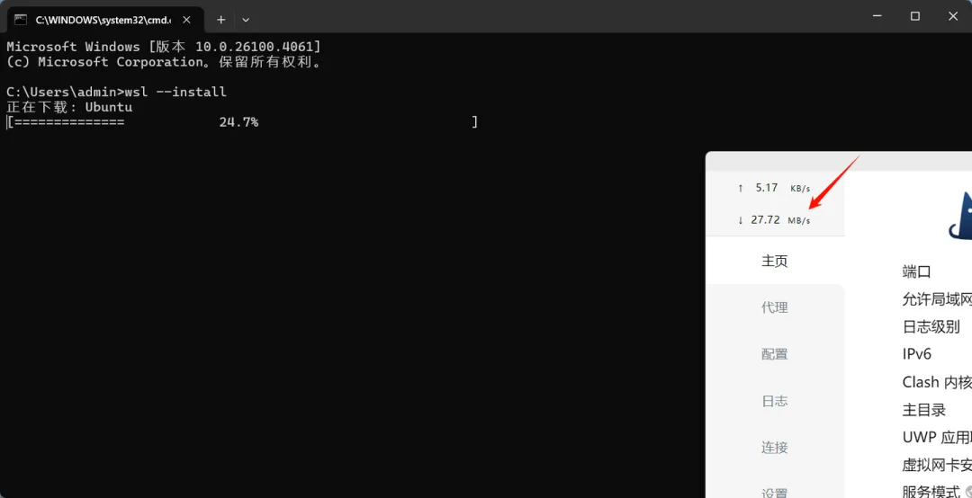Open a new terminal tab with the plus icon
Viewport: 972px width, 498px height.
pyautogui.click(x=220, y=19)
